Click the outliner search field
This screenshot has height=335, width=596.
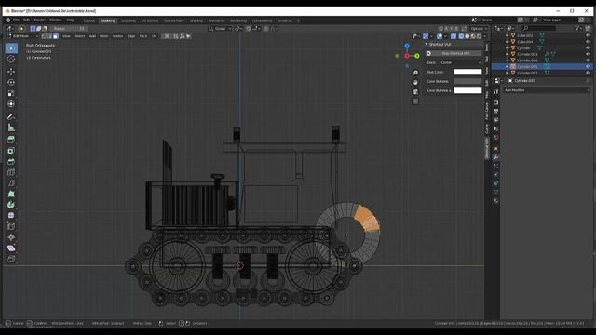539,28
